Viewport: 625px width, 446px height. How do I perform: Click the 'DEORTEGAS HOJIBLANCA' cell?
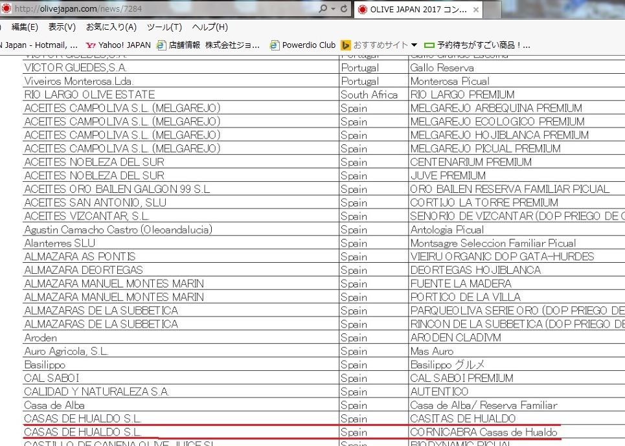(x=517, y=271)
